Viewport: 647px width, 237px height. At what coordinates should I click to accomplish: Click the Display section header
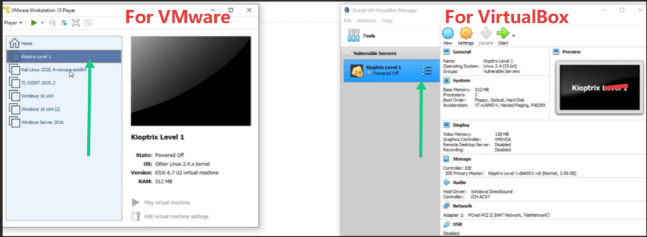(461, 125)
